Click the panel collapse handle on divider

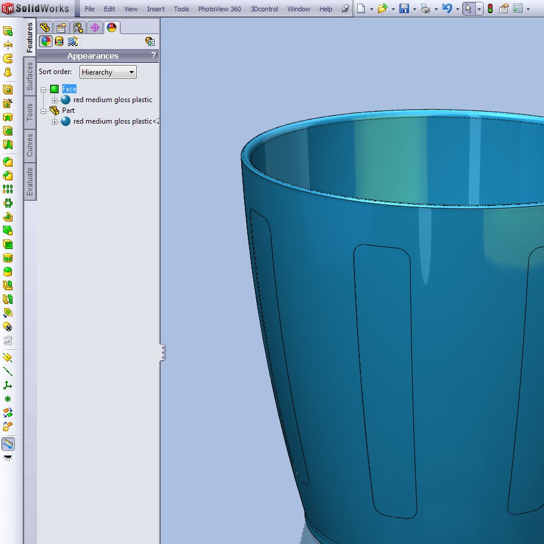(162, 353)
